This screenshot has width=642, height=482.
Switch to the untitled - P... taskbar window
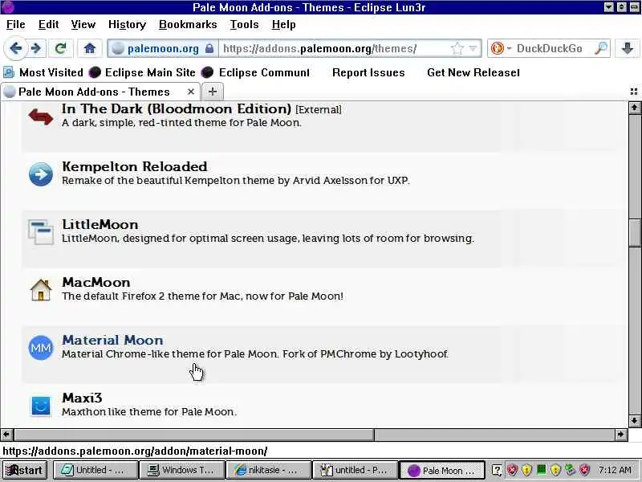(355, 470)
